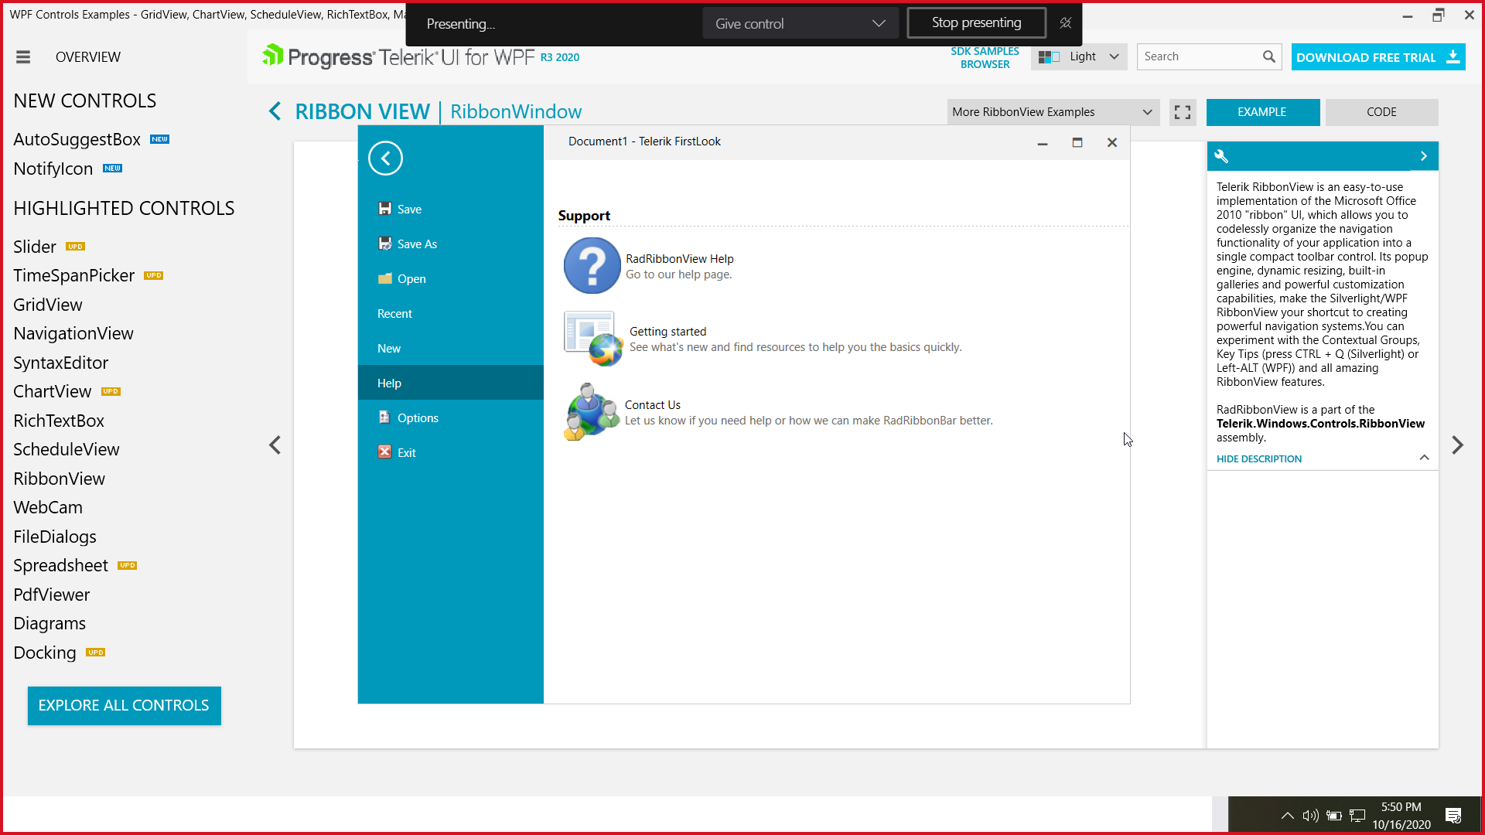Select Save As in backstage menu
This screenshot has height=835, width=1485.
(417, 244)
